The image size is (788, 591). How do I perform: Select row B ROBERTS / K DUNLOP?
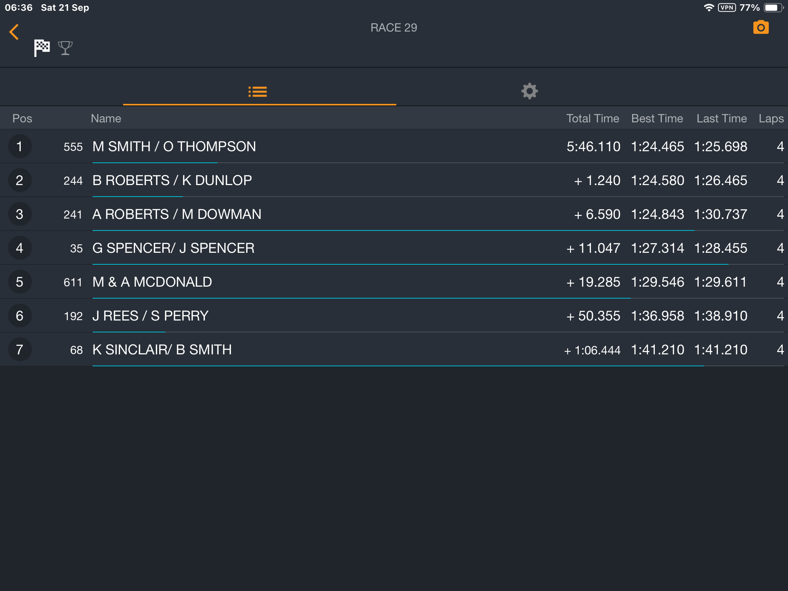click(394, 180)
